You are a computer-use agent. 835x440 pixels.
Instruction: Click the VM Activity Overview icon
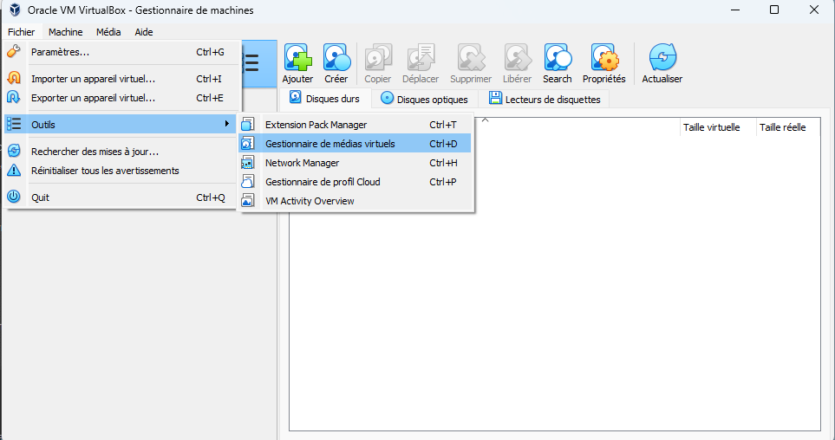click(x=248, y=201)
